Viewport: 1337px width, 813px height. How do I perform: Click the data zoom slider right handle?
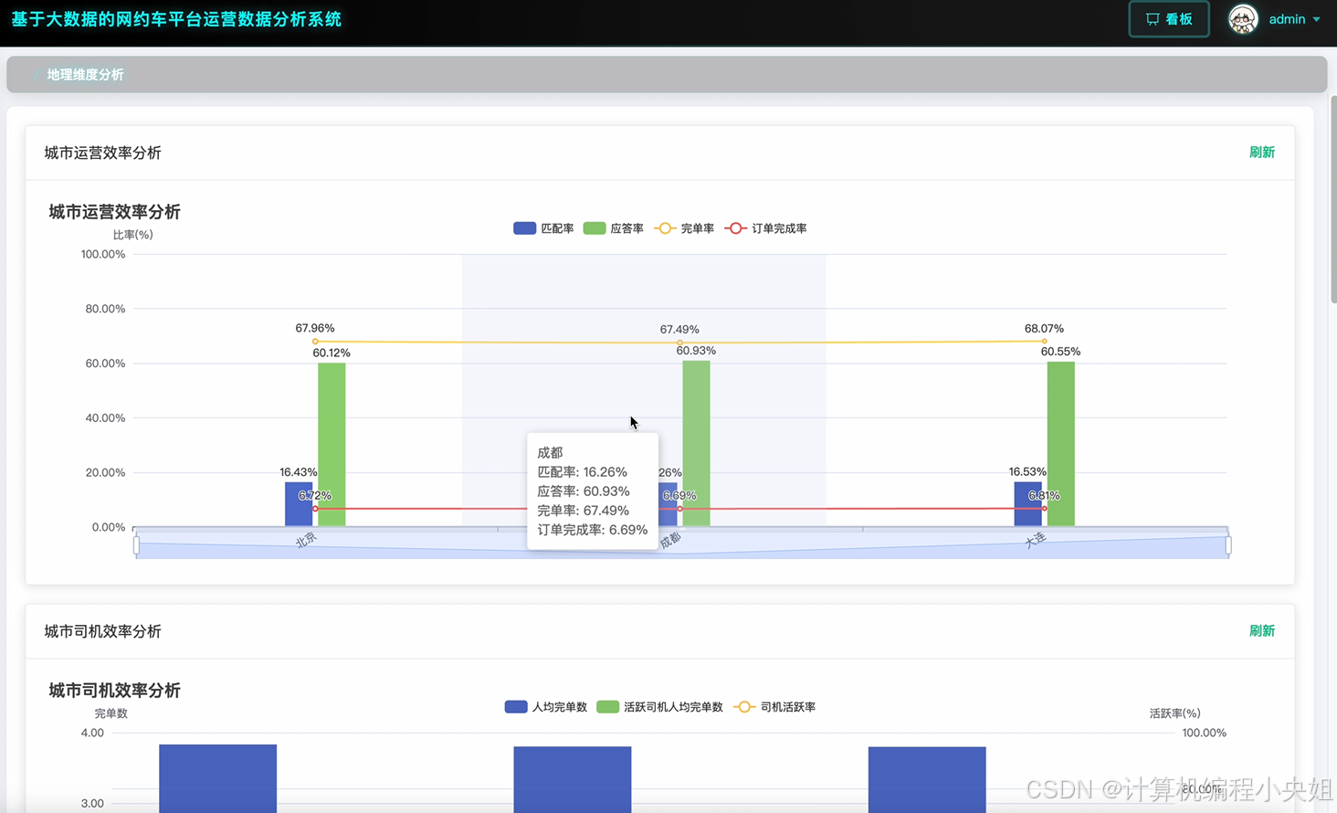click(1228, 545)
